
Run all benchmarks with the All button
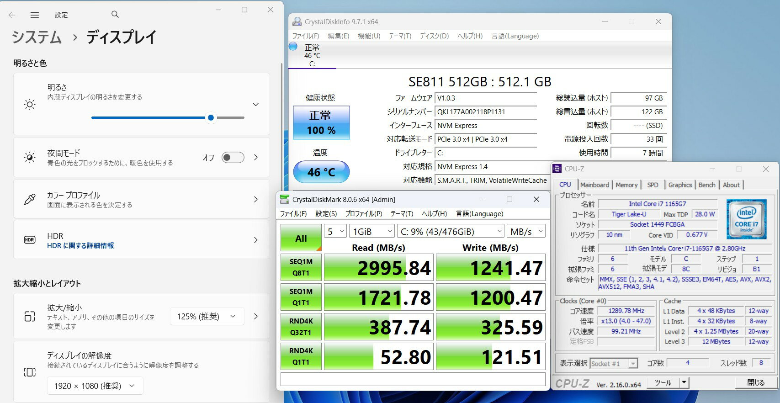[301, 238]
